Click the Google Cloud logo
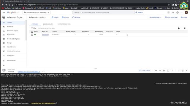Viewport: 190px width, 106px height. coord(13,12)
